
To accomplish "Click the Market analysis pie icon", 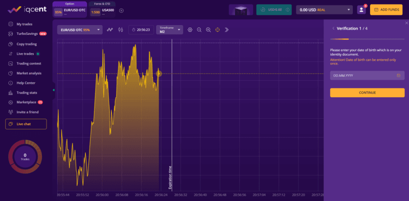I will tap(11, 73).
